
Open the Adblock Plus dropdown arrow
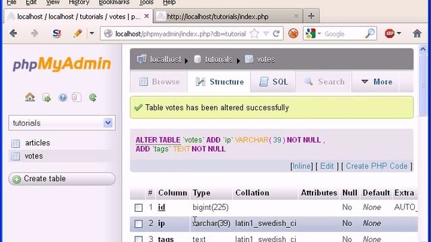tap(399, 34)
